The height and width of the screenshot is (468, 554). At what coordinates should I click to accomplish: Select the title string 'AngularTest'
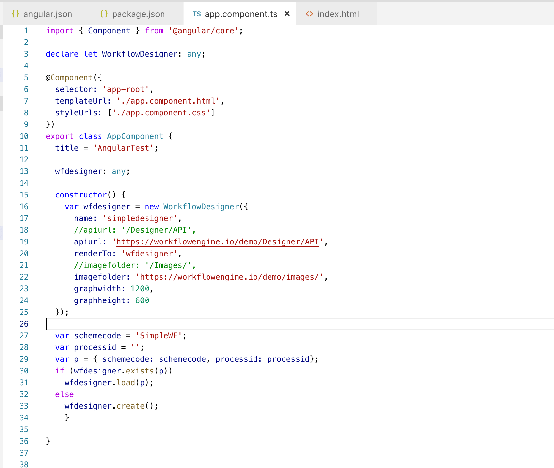(124, 148)
